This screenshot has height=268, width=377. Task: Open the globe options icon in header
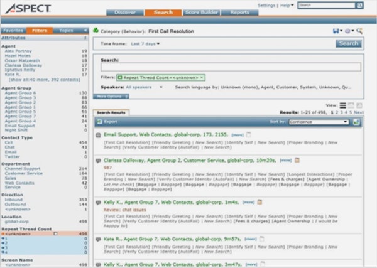[349, 31]
